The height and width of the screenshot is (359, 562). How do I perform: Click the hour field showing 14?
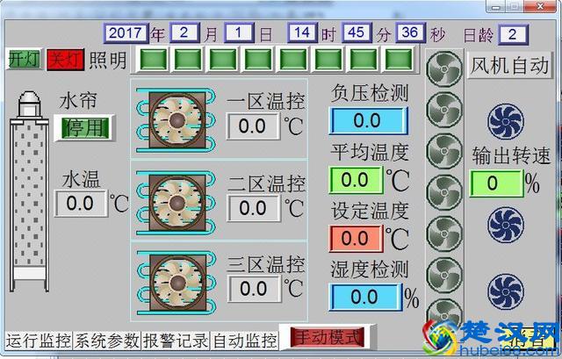[x=302, y=32]
